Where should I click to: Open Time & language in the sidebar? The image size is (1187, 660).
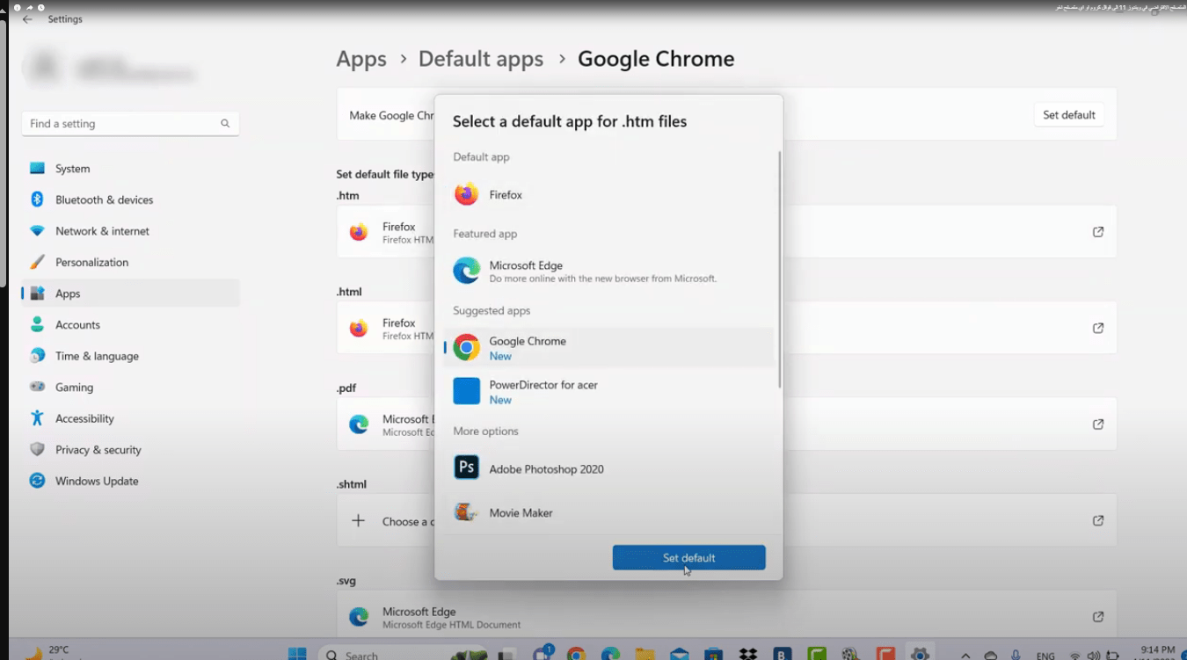coord(130,356)
